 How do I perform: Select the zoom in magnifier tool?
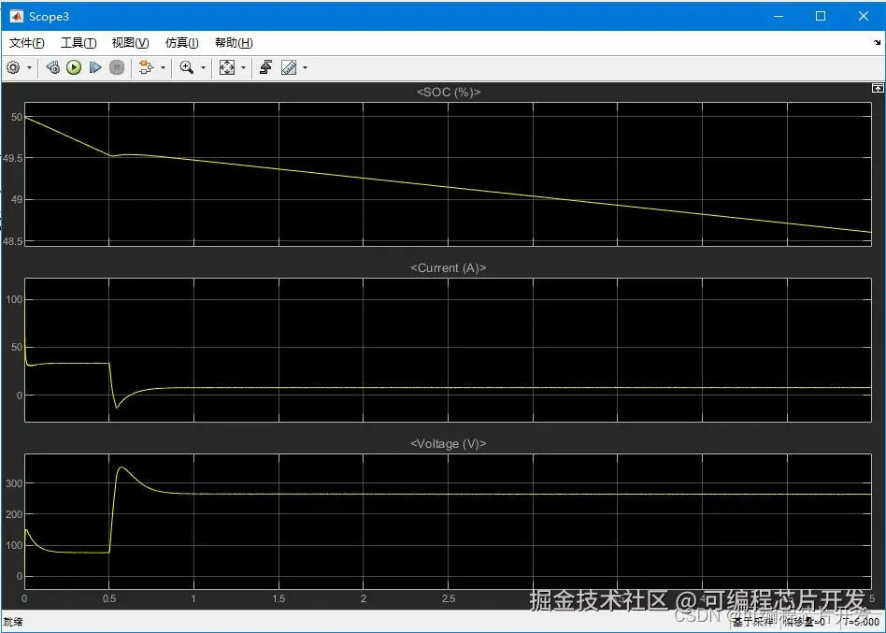(187, 68)
